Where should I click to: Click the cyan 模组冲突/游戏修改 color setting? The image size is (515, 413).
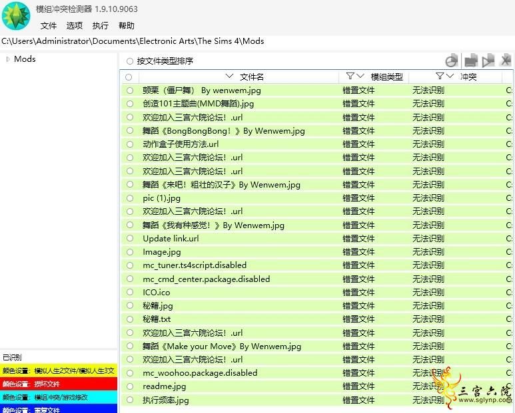click(x=59, y=397)
